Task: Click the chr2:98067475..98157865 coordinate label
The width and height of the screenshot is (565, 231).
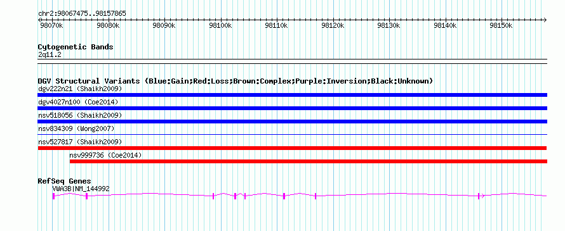Action: click(x=82, y=13)
